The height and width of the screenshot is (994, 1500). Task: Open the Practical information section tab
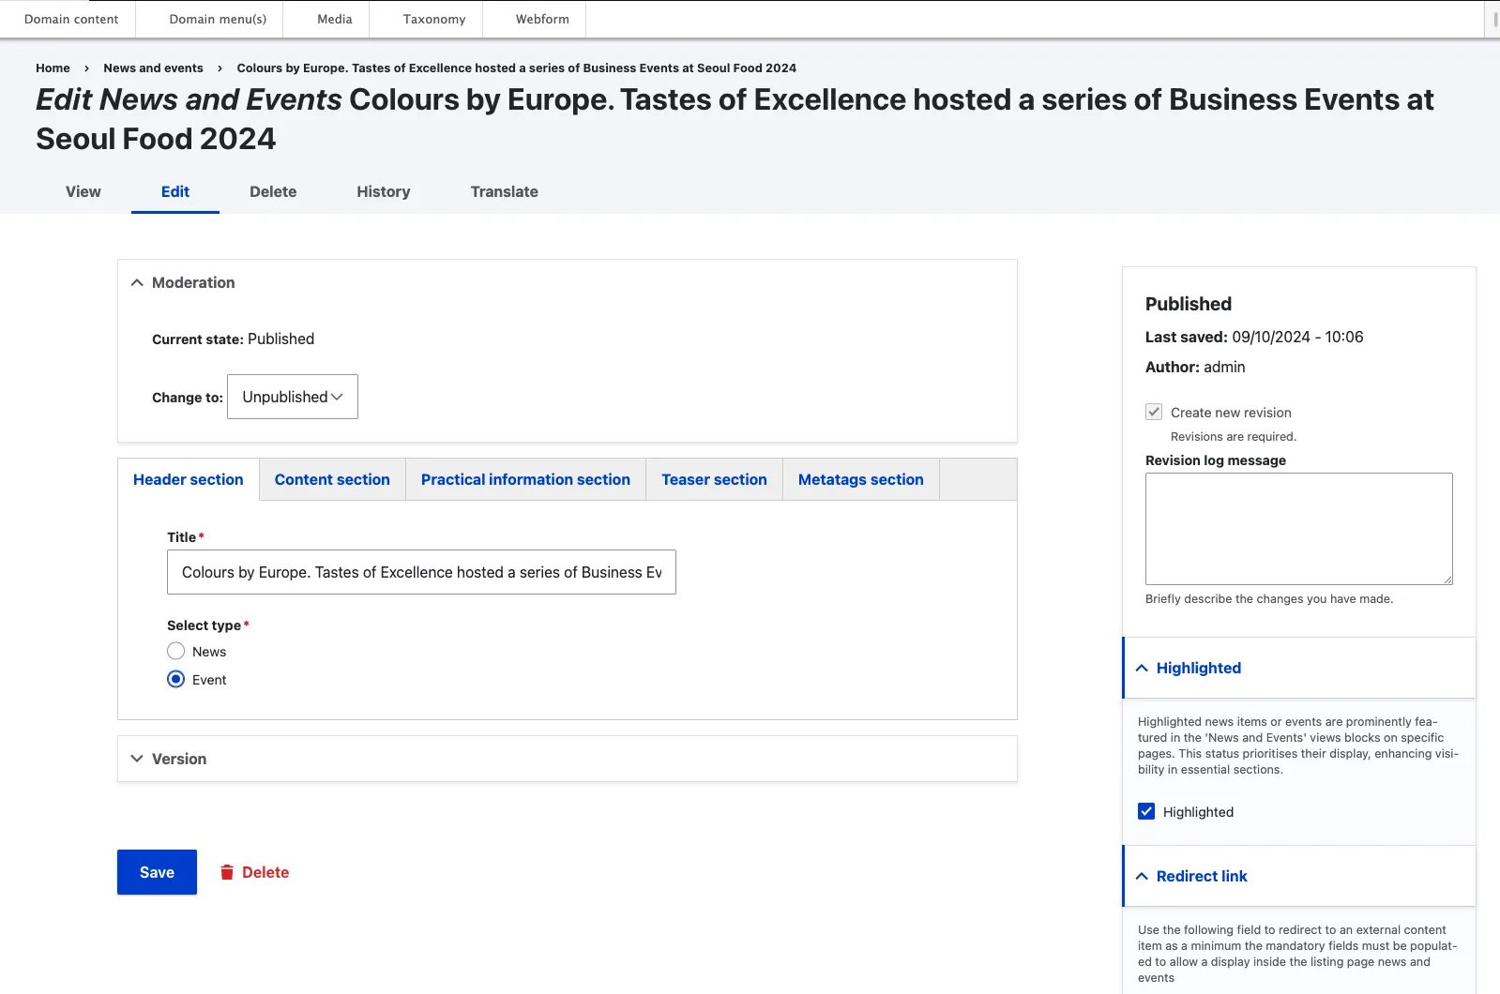(525, 479)
